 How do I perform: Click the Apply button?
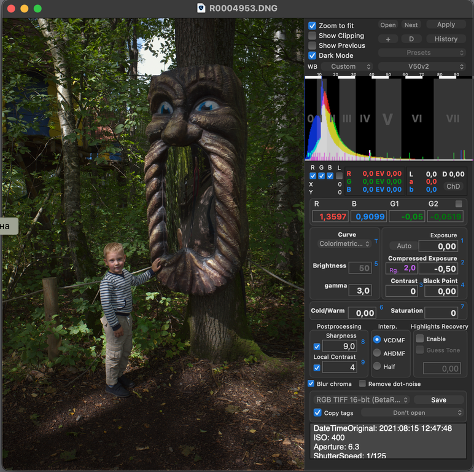(x=446, y=25)
